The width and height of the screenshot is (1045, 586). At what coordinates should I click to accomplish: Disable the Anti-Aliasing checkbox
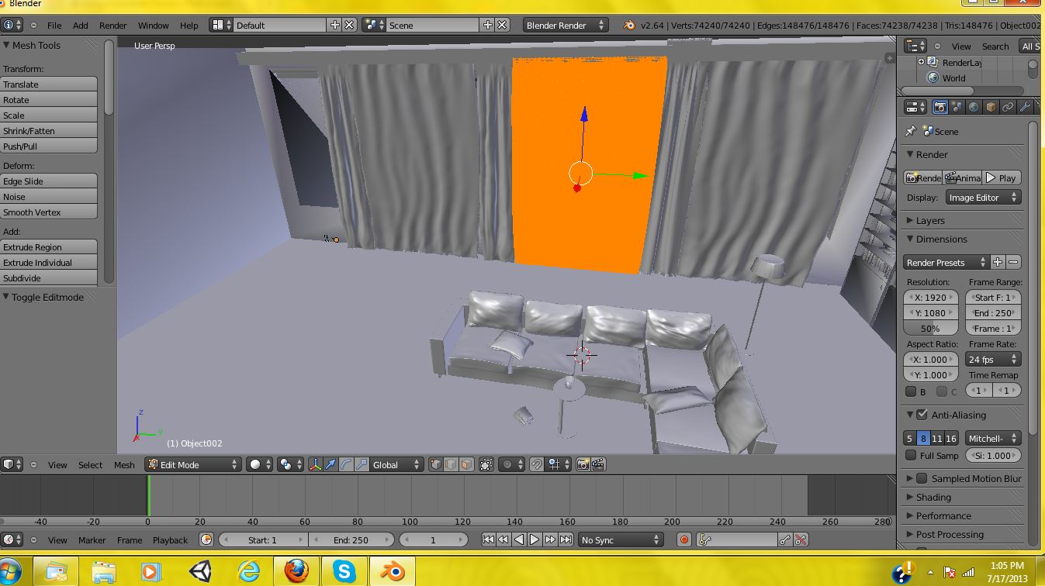(922, 415)
